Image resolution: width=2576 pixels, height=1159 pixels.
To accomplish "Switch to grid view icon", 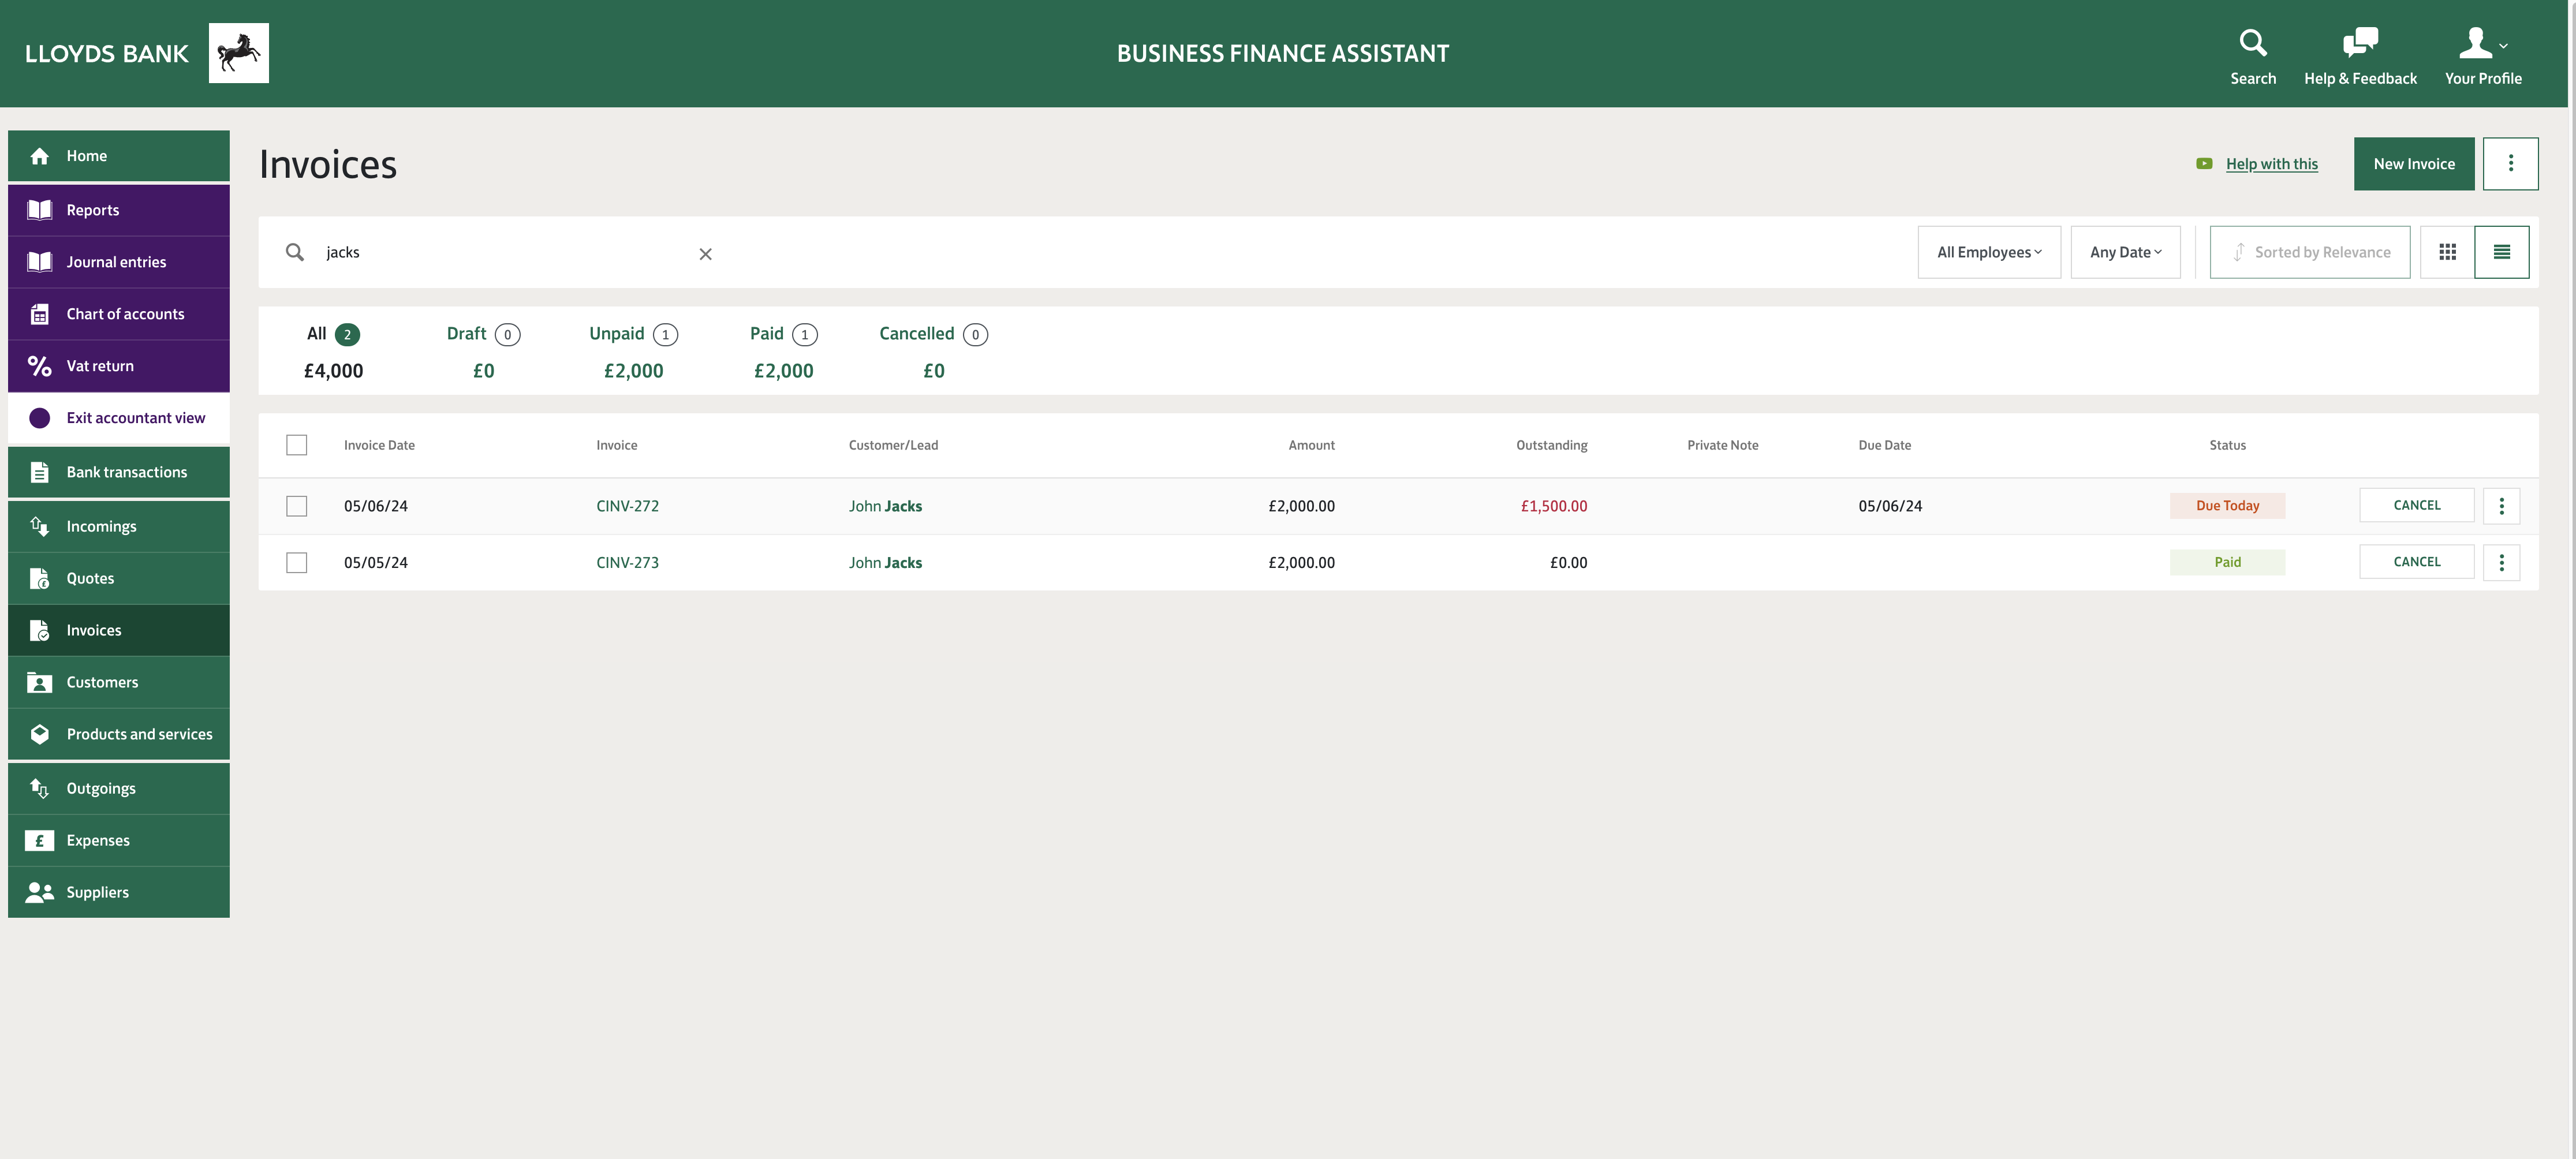I will point(2447,252).
